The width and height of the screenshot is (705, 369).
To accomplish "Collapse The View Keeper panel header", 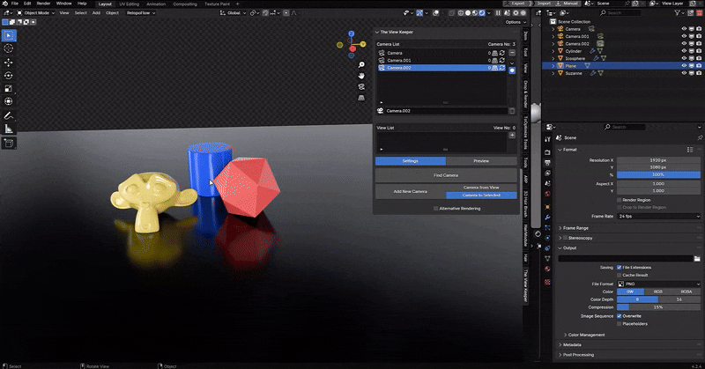I will tap(395, 33).
